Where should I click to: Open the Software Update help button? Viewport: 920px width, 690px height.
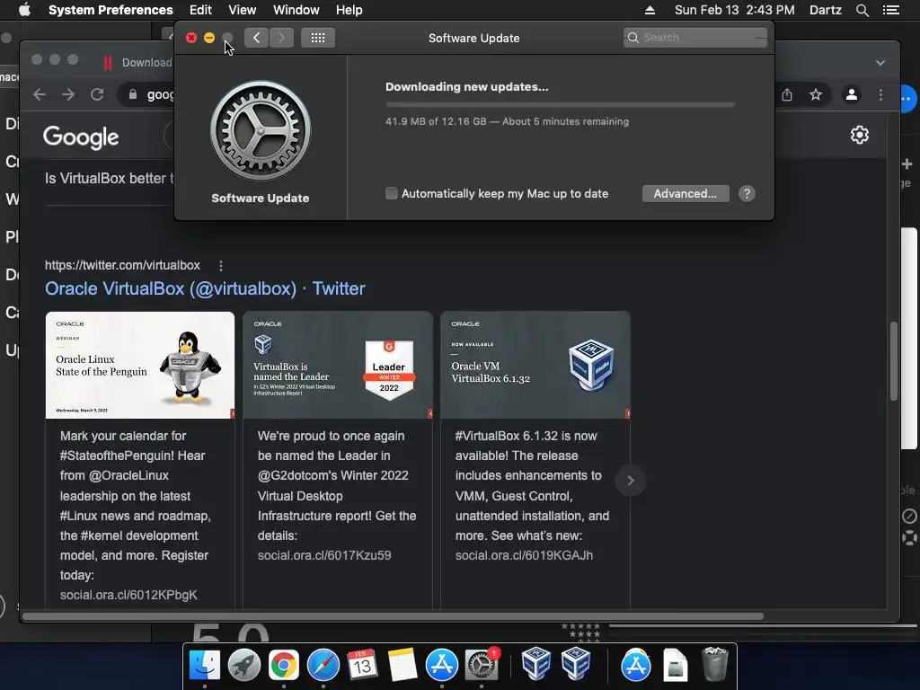[x=747, y=194]
